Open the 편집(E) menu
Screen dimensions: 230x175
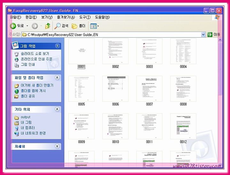point(31,17)
